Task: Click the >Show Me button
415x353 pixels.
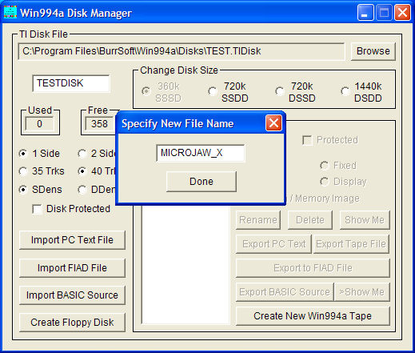Action: tap(361, 292)
